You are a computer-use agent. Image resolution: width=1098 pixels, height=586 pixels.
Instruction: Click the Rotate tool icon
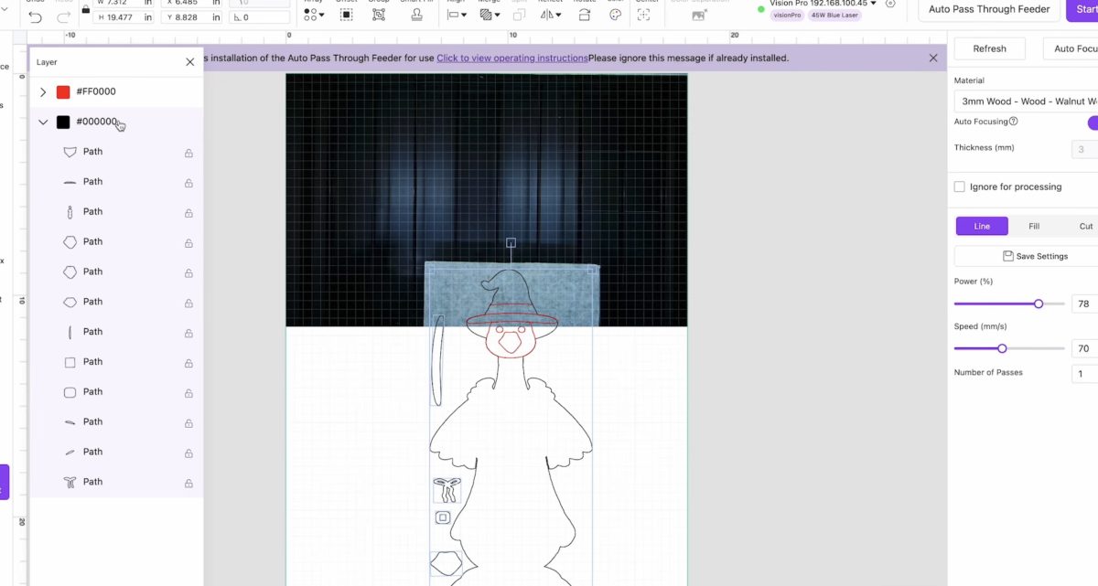(585, 15)
